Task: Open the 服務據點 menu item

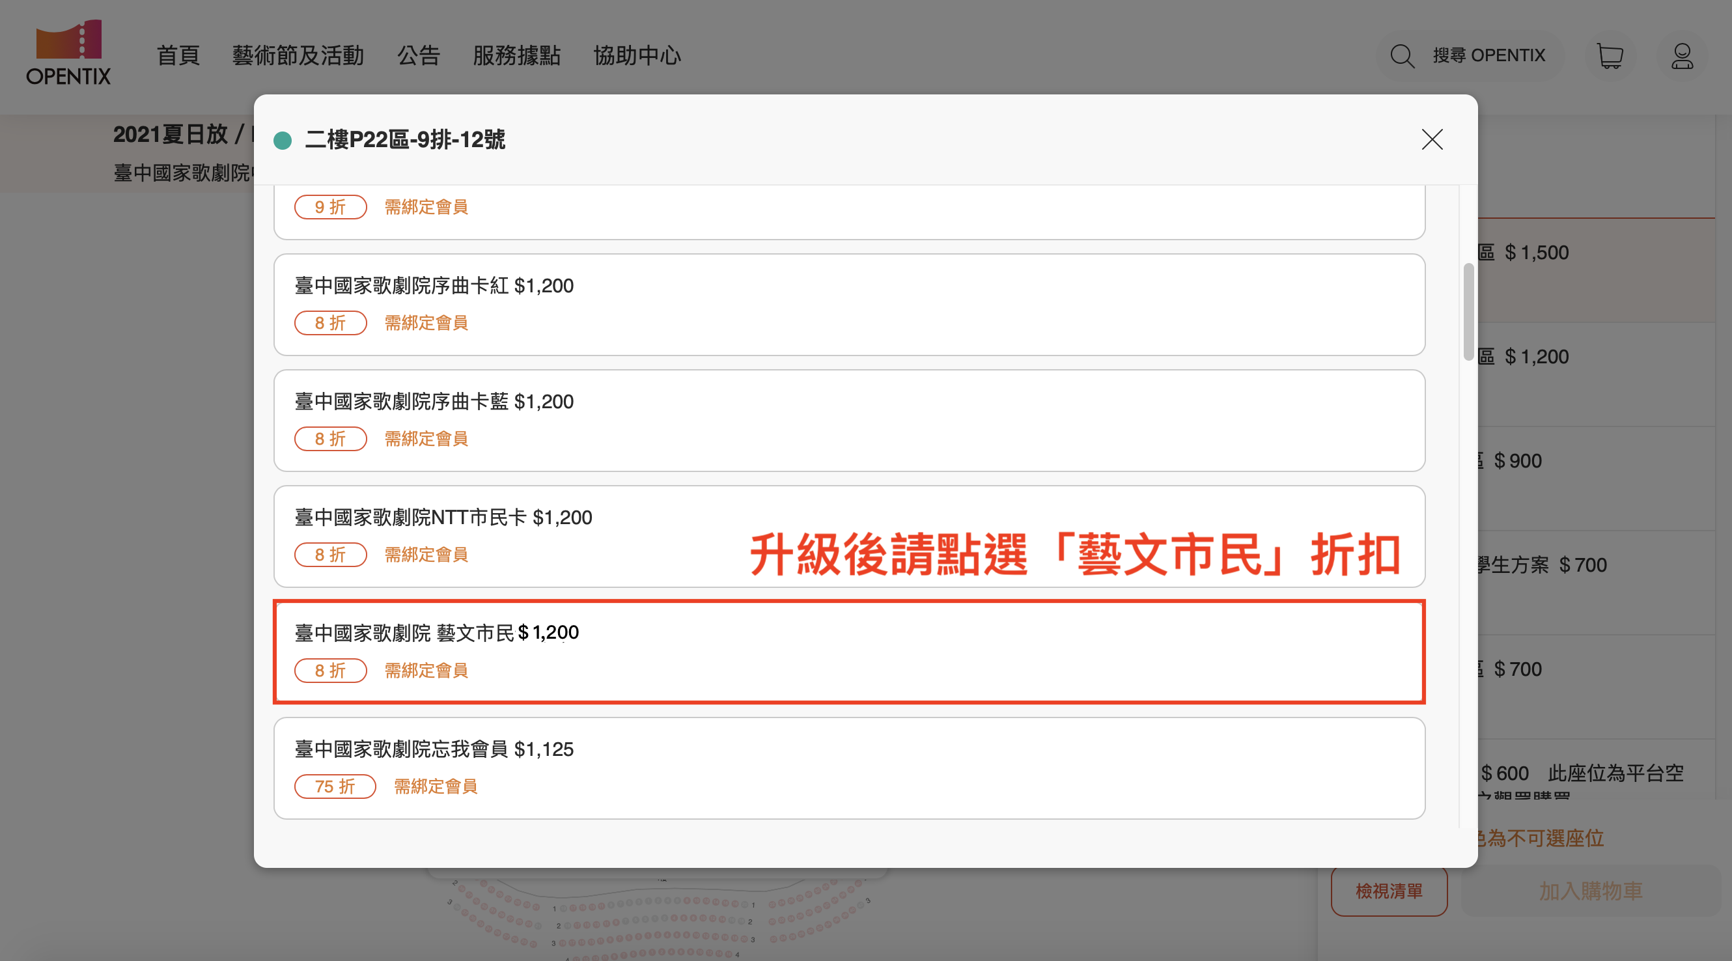Action: click(x=516, y=55)
